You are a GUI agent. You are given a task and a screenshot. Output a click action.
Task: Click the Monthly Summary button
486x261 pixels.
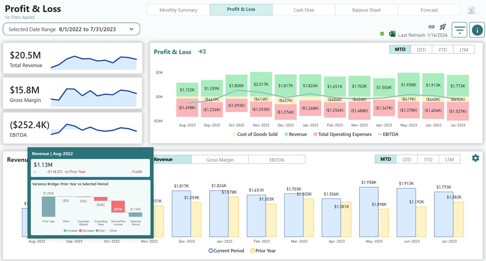[x=178, y=10]
